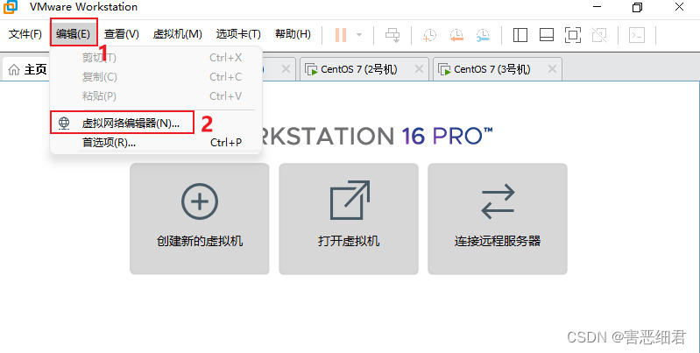Minimize the VMware Workstation window
The image size is (700, 353).
(x=597, y=7)
